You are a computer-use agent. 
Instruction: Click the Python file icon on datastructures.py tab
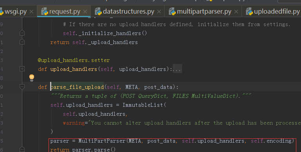point(98,11)
